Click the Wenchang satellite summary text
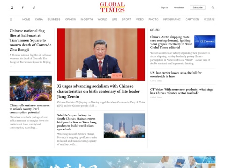The image size is (225, 168). pos(77,139)
